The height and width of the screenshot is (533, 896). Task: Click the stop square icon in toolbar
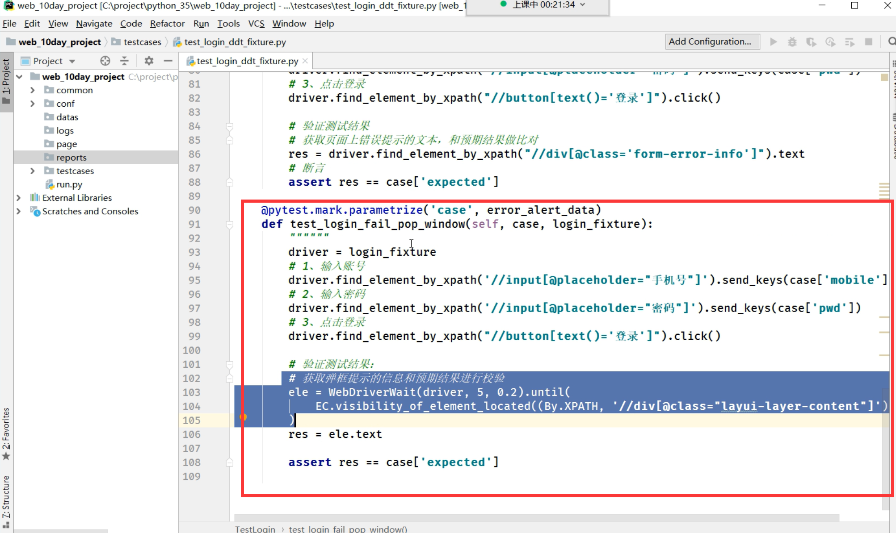click(x=868, y=42)
